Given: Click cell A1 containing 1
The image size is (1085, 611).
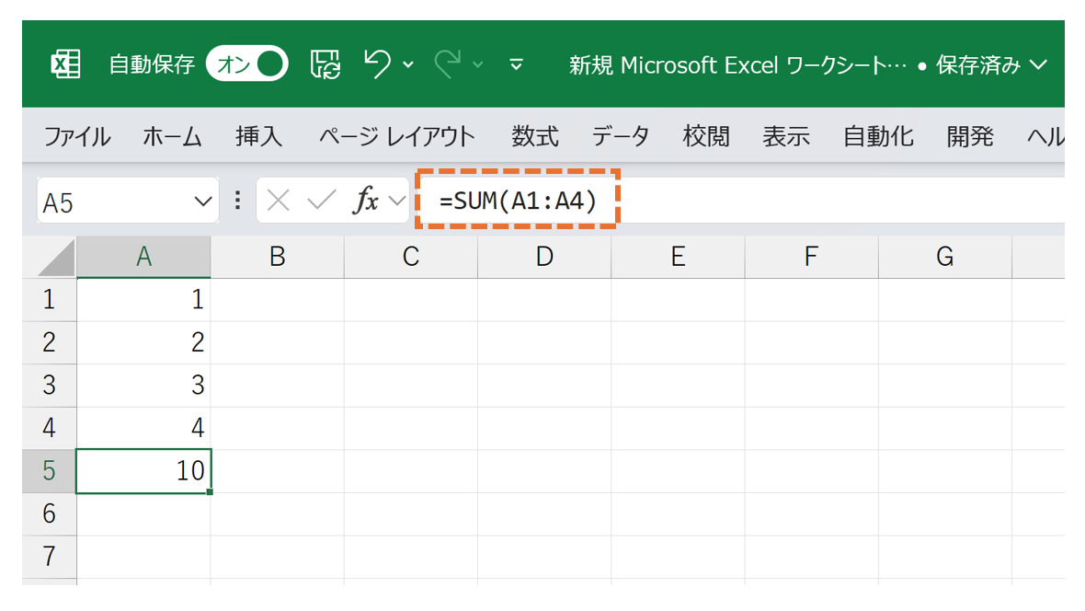Looking at the screenshot, I should click(x=143, y=300).
